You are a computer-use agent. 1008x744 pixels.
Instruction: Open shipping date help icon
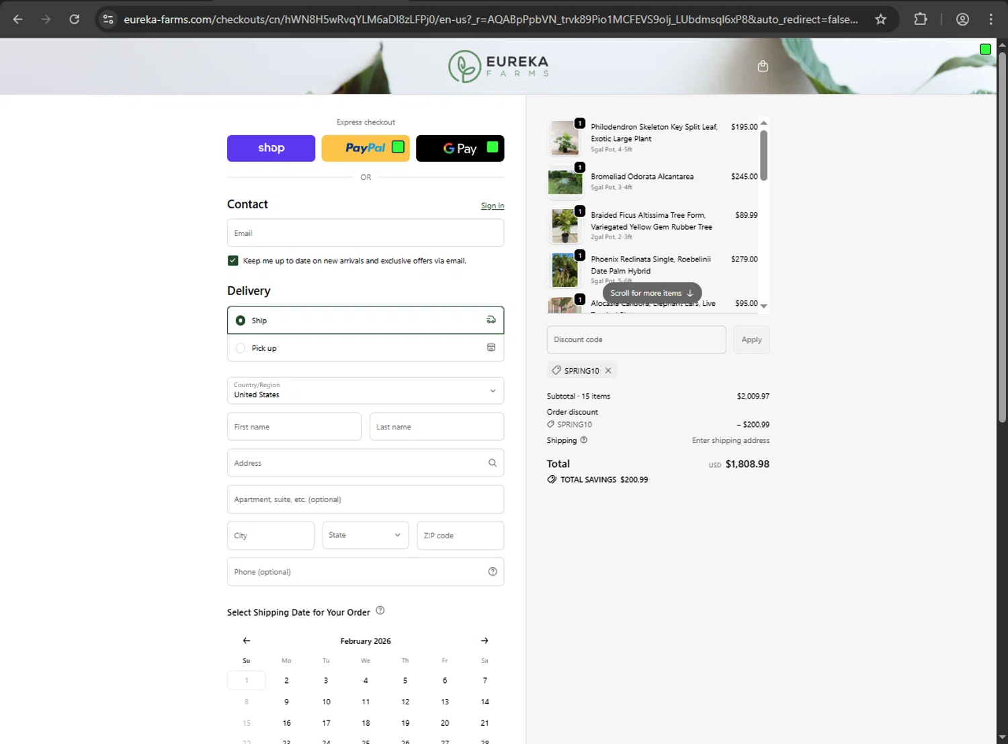click(x=380, y=611)
